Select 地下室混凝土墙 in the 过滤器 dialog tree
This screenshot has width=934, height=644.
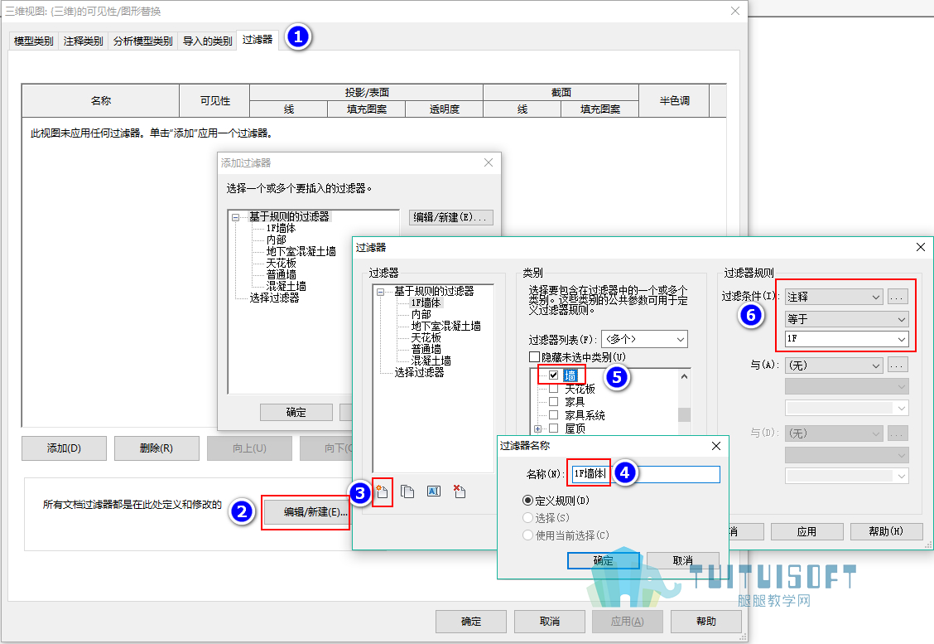(x=445, y=327)
